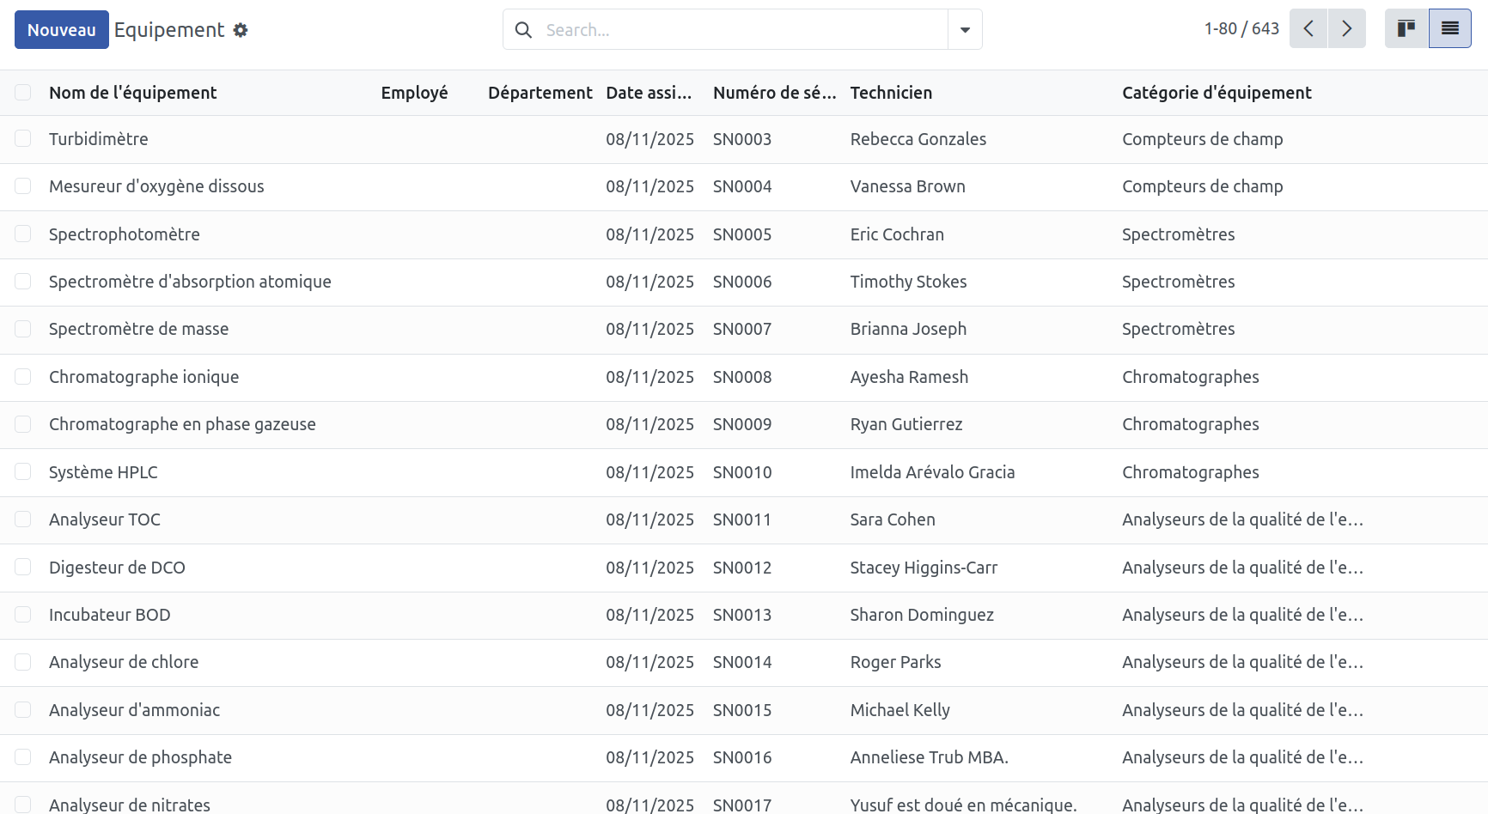Screen dimensions: 1488x814
Task: Tick the checkbox for Système HPLC
Action: click(x=23, y=471)
